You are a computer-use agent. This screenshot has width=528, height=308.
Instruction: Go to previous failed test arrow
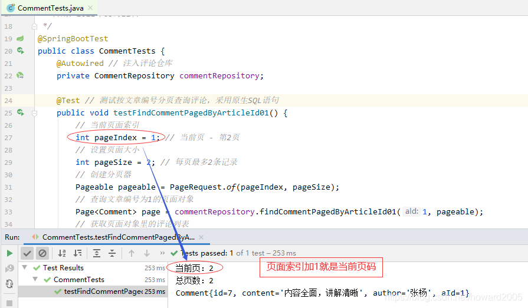pyautogui.click(x=132, y=253)
